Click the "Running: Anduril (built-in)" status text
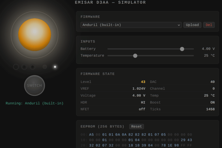 [x=35, y=103]
